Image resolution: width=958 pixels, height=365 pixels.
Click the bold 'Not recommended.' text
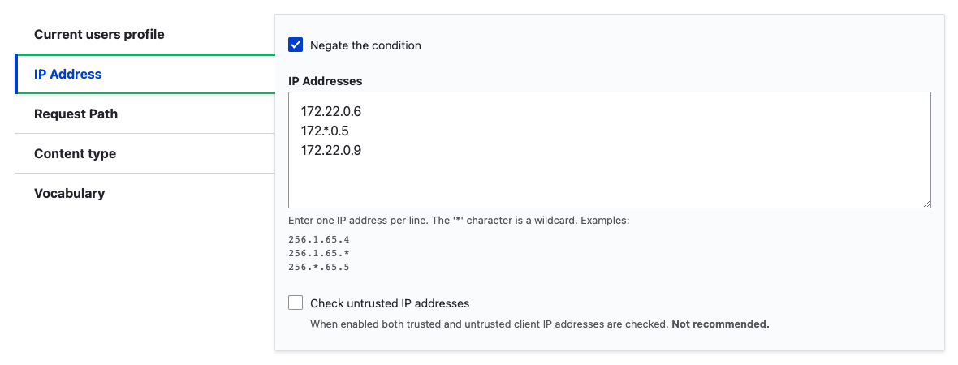[x=720, y=324]
